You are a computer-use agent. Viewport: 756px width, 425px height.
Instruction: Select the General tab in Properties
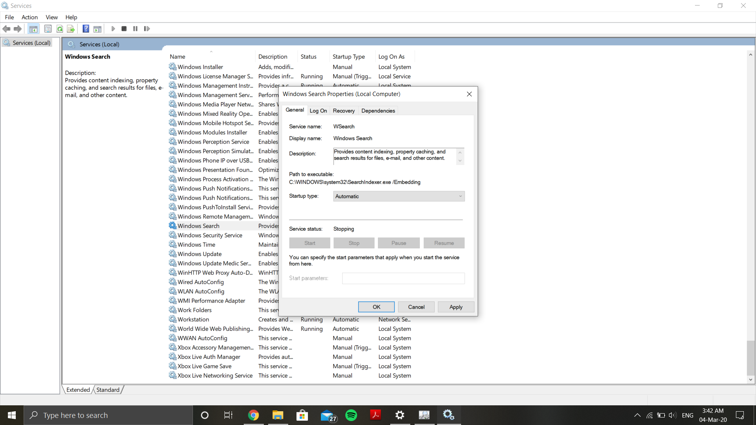(295, 110)
